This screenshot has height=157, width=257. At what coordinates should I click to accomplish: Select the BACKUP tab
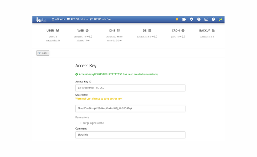tap(207, 31)
